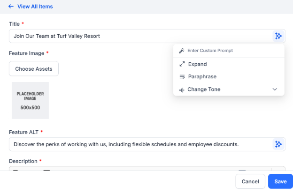
Task: Select the 500x500 placeholder image thumbnail
Action: click(x=30, y=100)
